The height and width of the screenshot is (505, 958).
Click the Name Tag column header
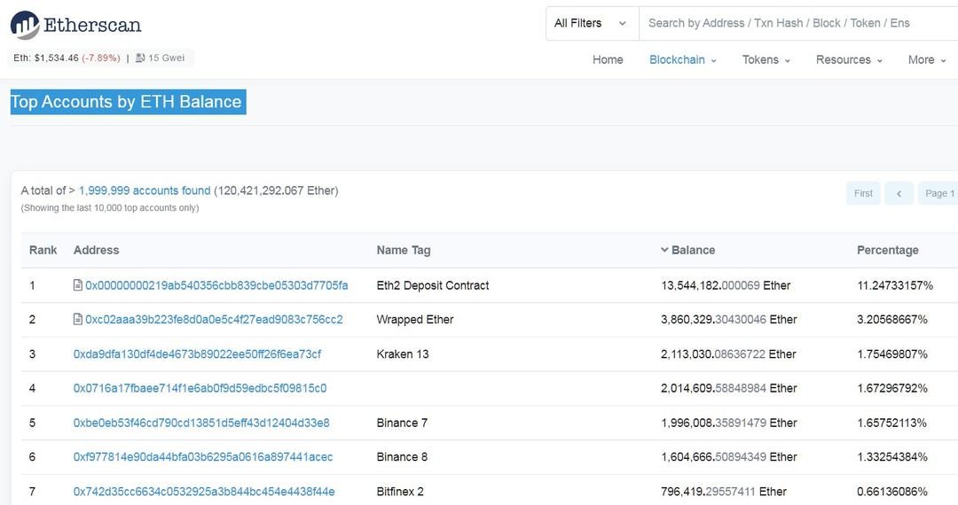(404, 250)
